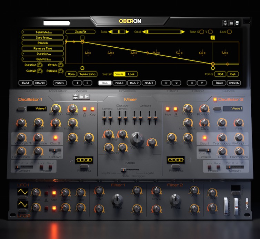The image size is (260, 239).
Task: Open the Quantize... dropdown
Action: click(x=43, y=59)
